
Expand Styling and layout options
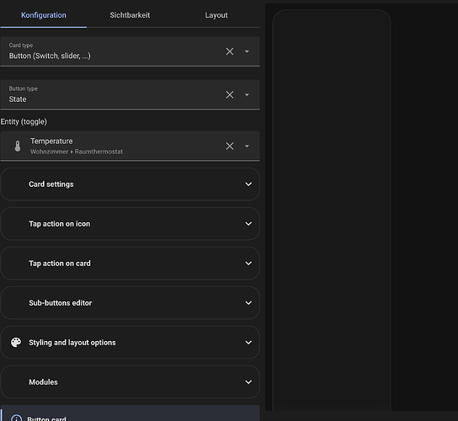click(130, 343)
